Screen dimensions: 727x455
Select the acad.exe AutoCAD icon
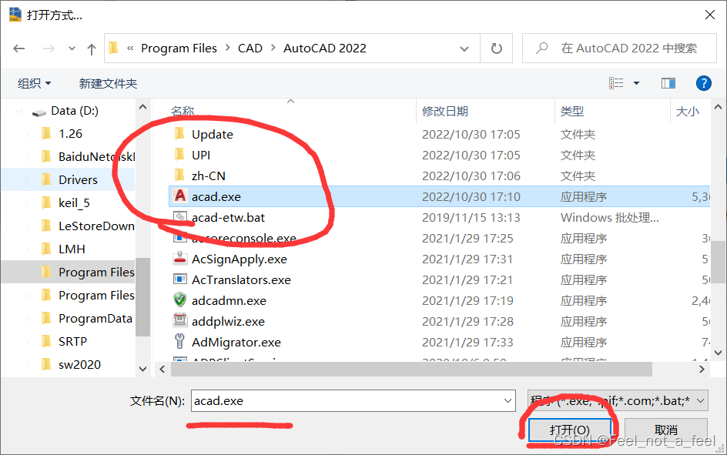click(x=180, y=196)
